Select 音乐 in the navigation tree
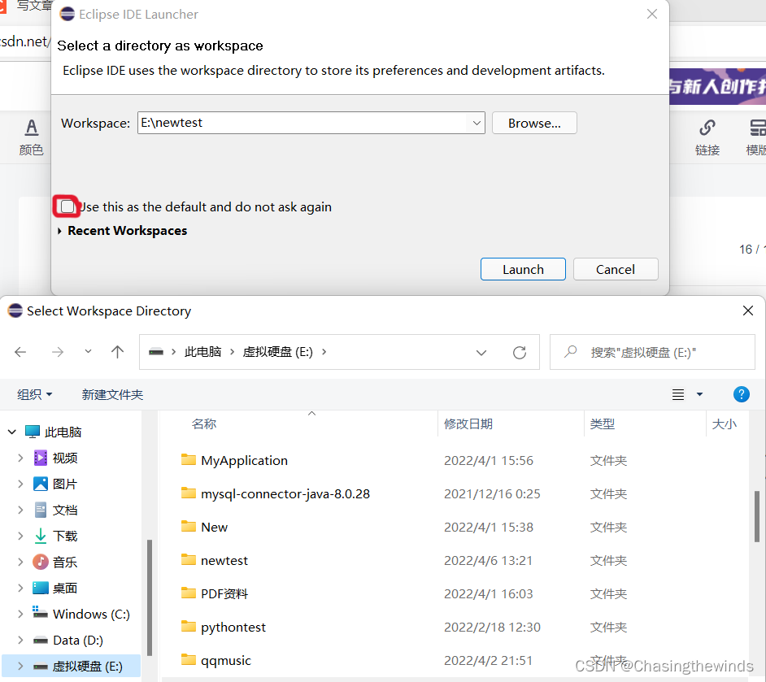 point(65,562)
